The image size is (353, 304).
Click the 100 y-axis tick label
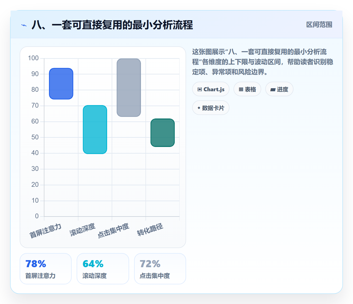click(33, 58)
